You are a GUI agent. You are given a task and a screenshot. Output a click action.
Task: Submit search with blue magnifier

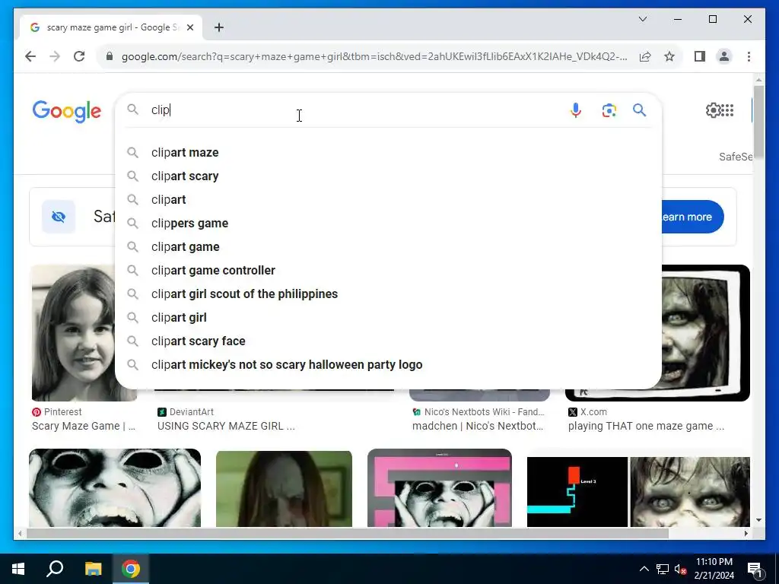click(639, 109)
